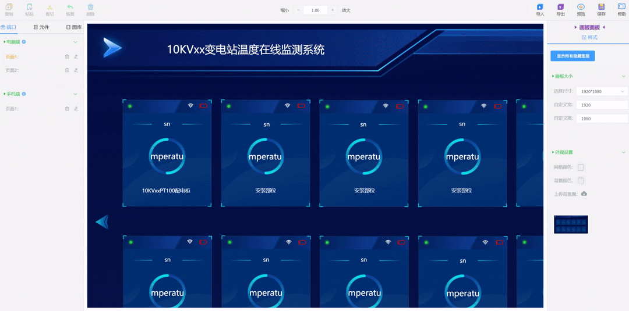
Task: Collapse the 外观设置 section chevron
Action: point(623,152)
